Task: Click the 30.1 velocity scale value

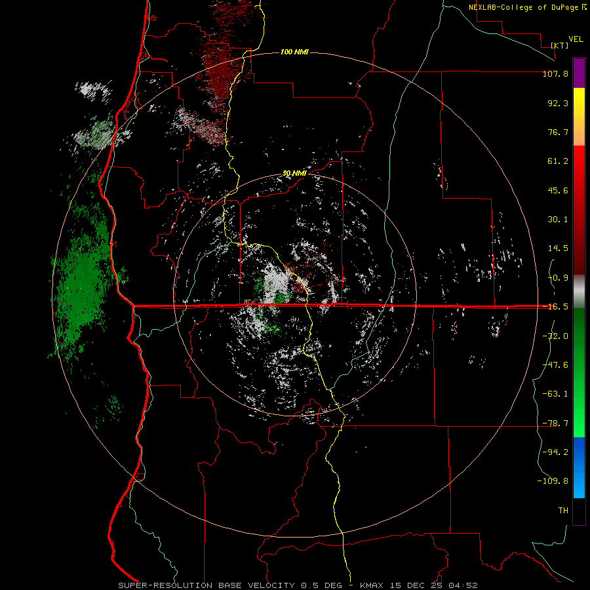Action: pos(558,220)
